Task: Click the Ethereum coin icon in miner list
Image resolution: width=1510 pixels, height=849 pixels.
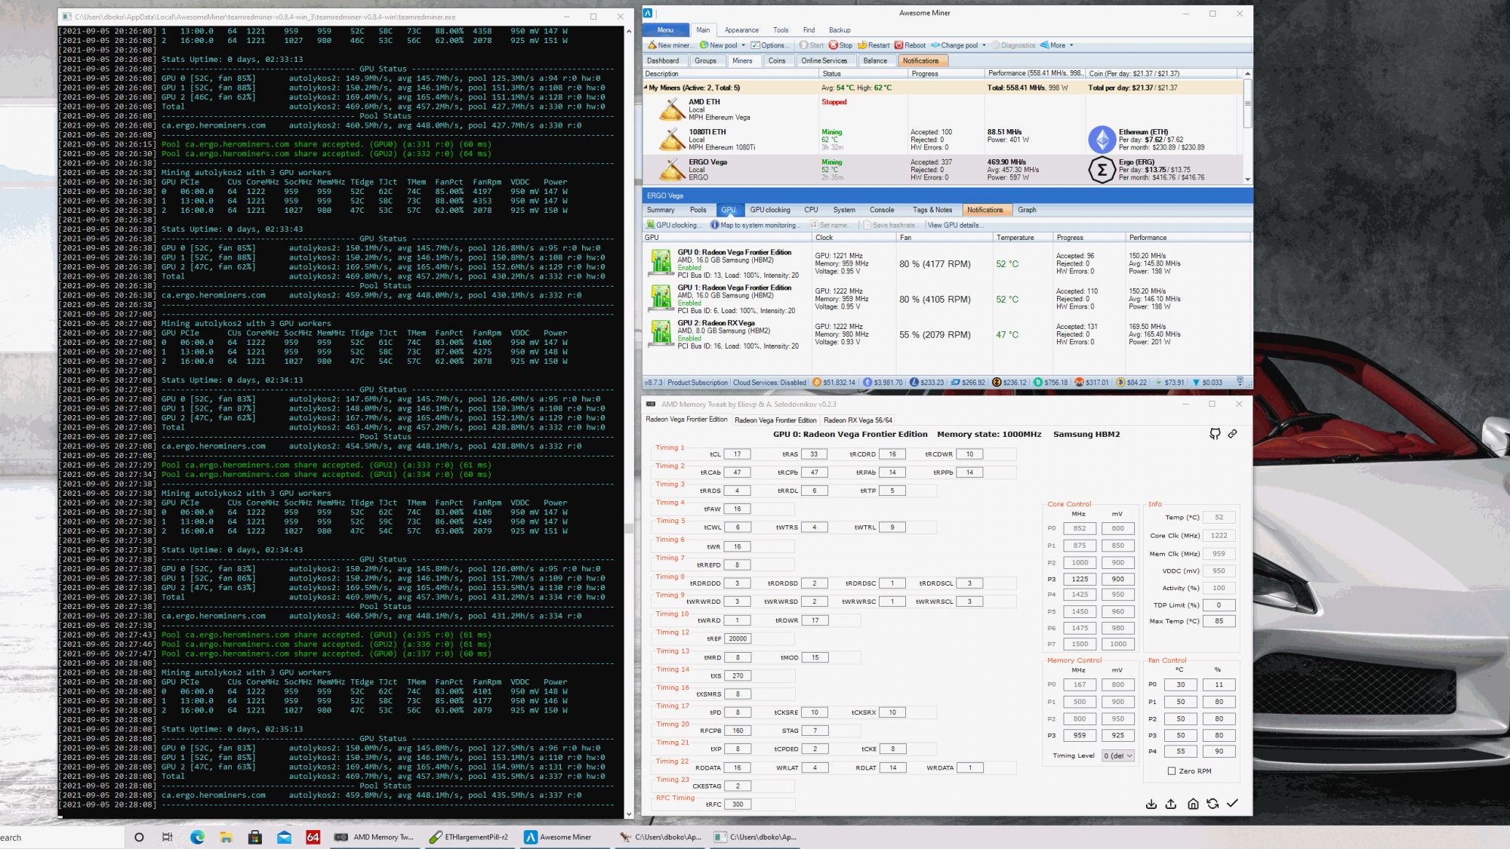Action: point(1102,140)
